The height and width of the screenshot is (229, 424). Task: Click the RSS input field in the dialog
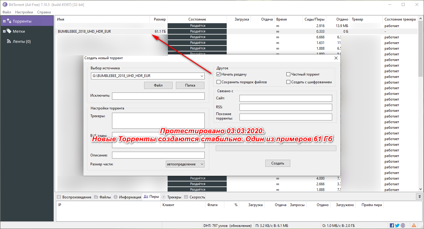point(286,107)
